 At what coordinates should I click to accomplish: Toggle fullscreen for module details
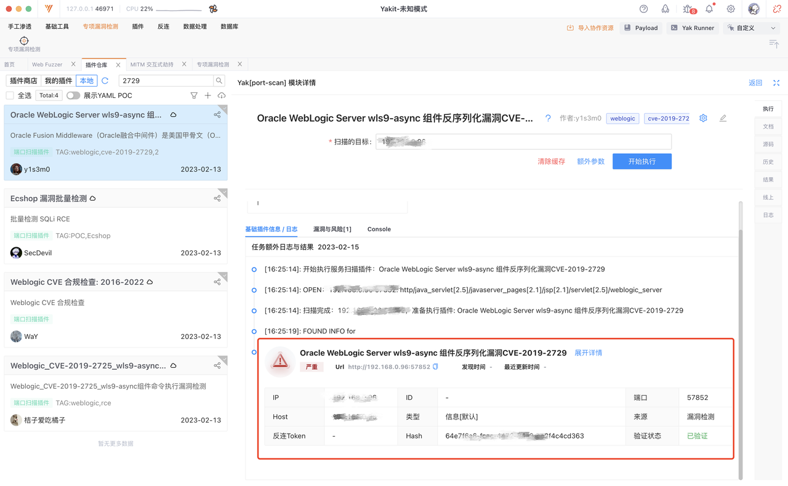pyautogui.click(x=776, y=82)
